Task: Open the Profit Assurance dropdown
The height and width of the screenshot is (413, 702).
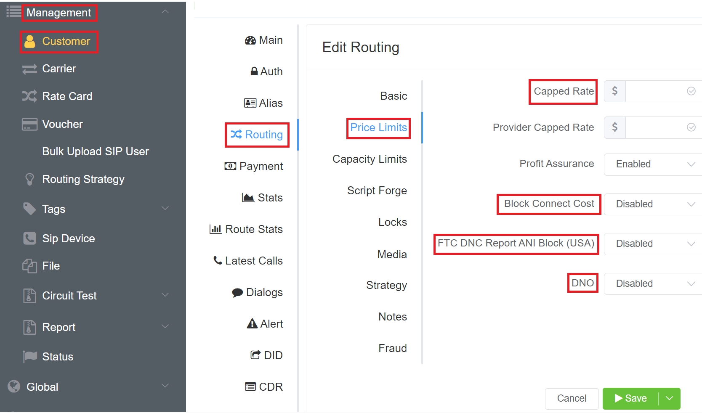Action: [x=653, y=164]
